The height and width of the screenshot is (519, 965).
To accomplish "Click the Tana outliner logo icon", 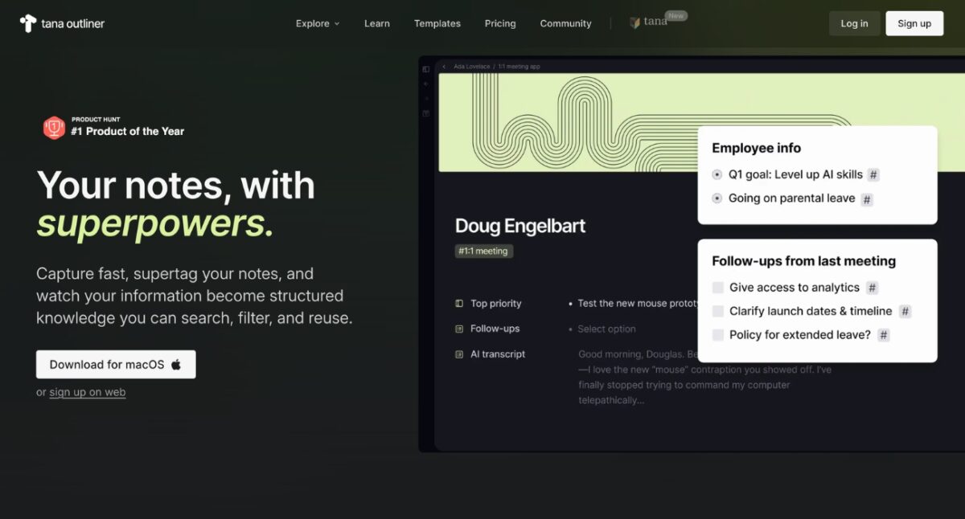I will coord(28,23).
